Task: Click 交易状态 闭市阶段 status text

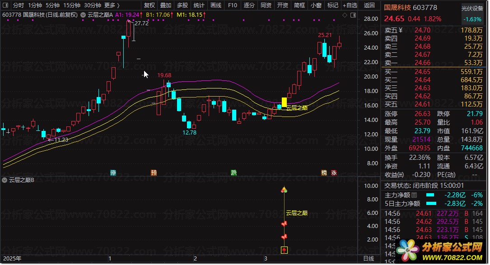Action: [424, 186]
